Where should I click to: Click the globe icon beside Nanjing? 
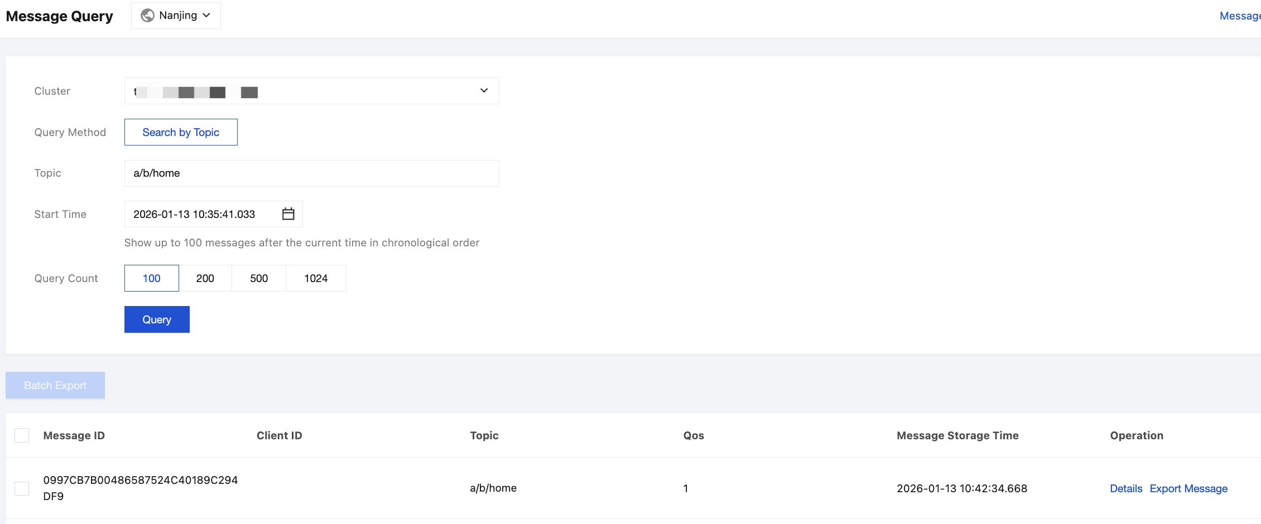pos(147,16)
